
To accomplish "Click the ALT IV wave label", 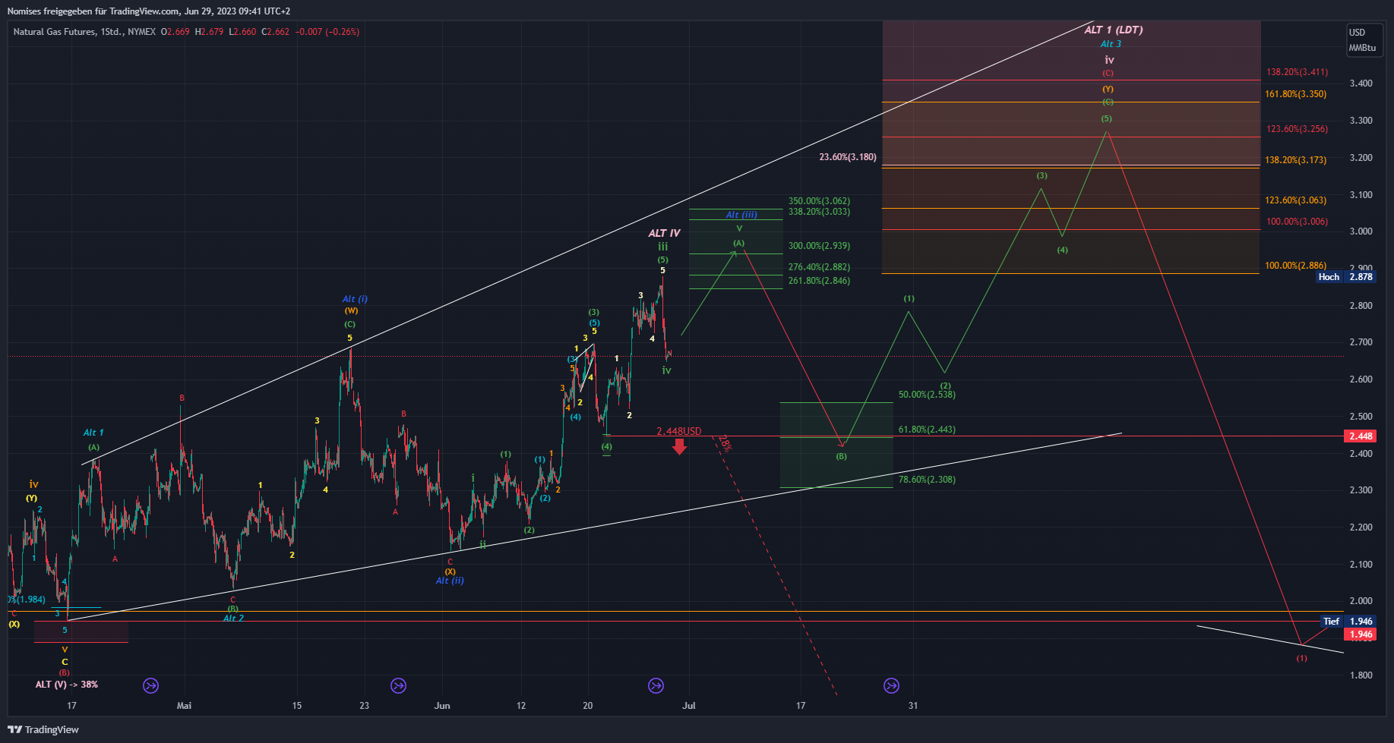I will 664,233.
